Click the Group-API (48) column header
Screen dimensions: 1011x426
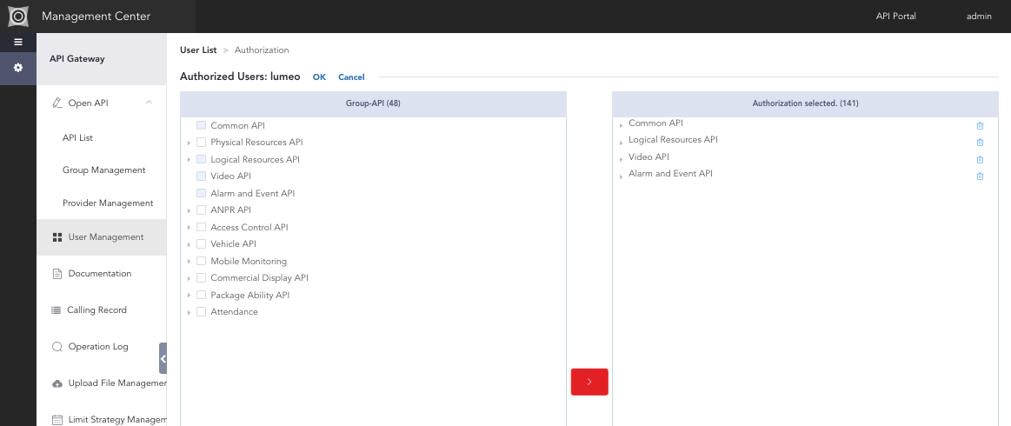(373, 103)
